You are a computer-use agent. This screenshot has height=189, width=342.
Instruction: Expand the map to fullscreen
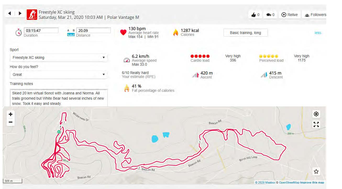pos(316,125)
